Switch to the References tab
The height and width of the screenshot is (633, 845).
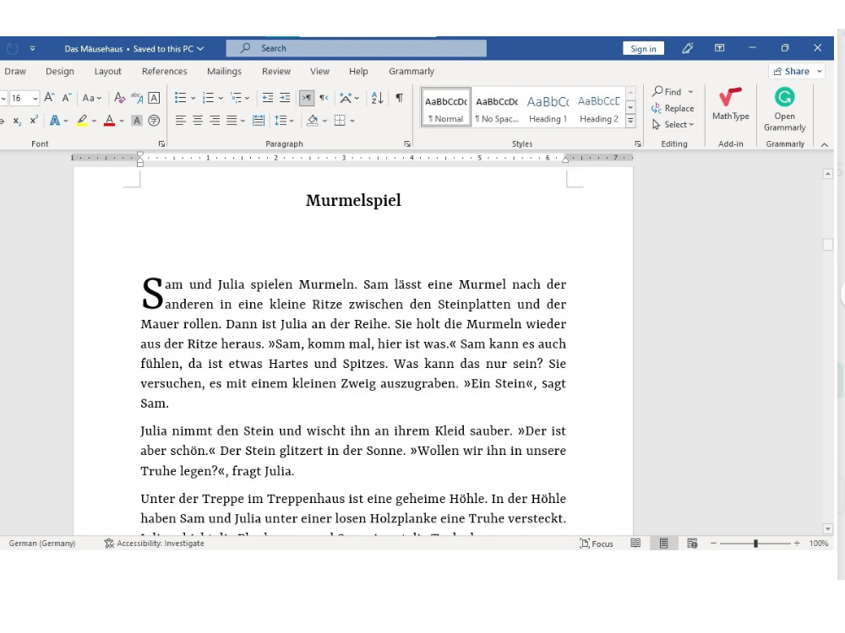165,71
